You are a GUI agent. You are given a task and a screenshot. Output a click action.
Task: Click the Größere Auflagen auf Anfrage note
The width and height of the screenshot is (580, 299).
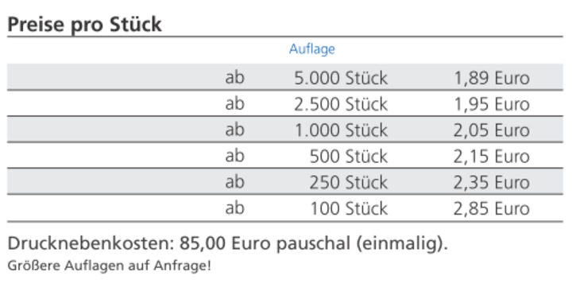click(x=109, y=266)
